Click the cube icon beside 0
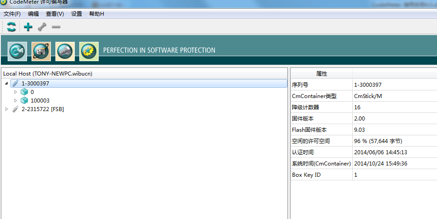This screenshot has width=437, height=219. [x=24, y=92]
